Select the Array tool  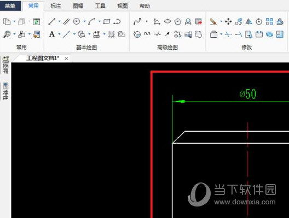click(269, 21)
